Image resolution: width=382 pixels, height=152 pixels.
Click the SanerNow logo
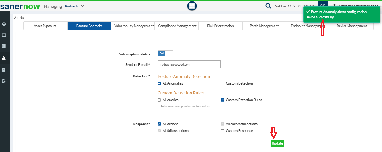20,6
